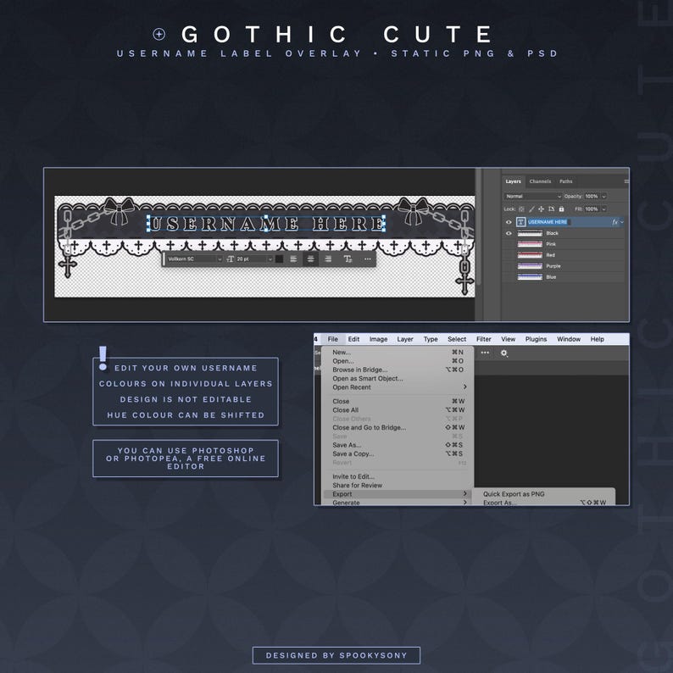The height and width of the screenshot is (673, 673).
Task: Open the 20 pt font size dropdown
Action: 254,259
